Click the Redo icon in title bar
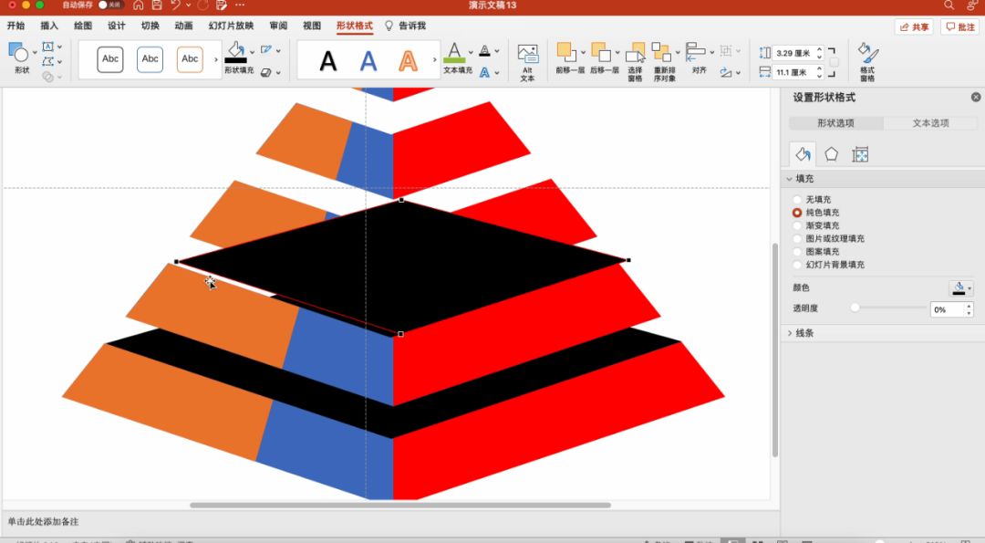The width and height of the screenshot is (985, 543). click(x=202, y=5)
